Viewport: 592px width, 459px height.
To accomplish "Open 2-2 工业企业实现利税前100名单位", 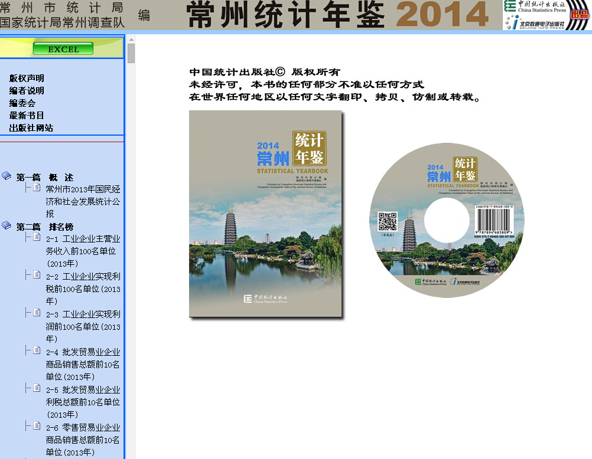I will pos(83,289).
